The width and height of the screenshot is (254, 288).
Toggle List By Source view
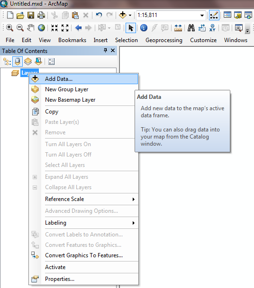(18, 61)
